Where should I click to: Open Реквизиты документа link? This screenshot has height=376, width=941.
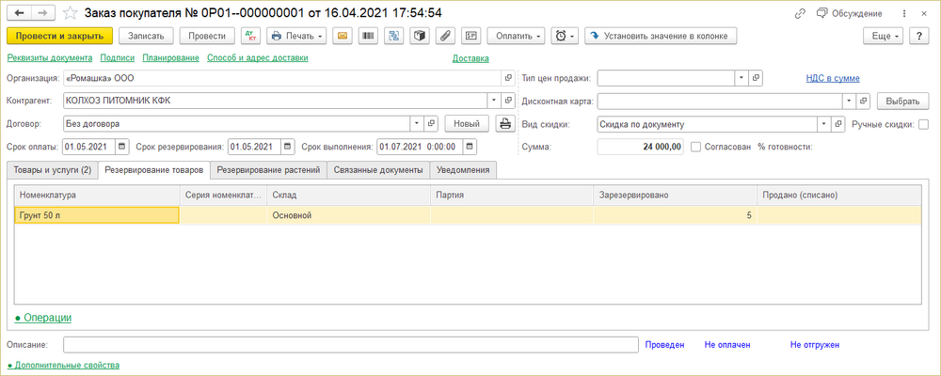click(50, 58)
